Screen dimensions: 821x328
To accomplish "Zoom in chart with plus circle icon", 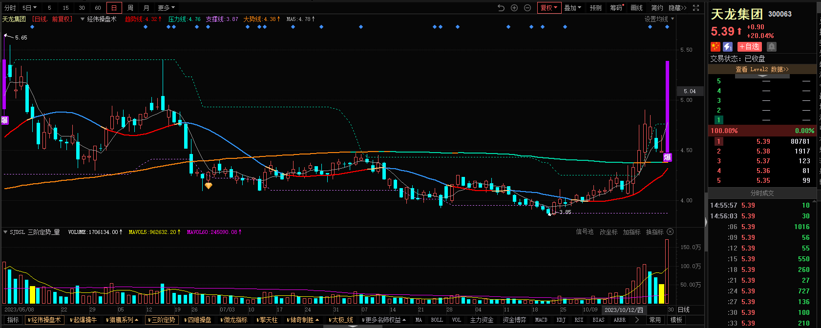I will (x=514, y=8).
